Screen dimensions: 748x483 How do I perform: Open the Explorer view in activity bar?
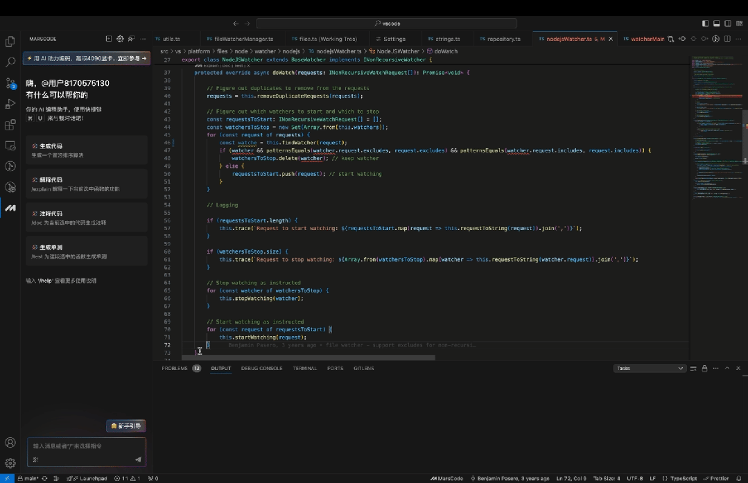pyautogui.click(x=10, y=42)
